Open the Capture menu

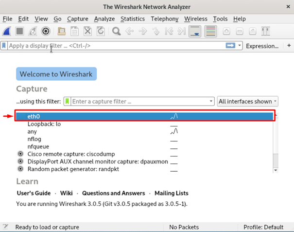pos(78,19)
